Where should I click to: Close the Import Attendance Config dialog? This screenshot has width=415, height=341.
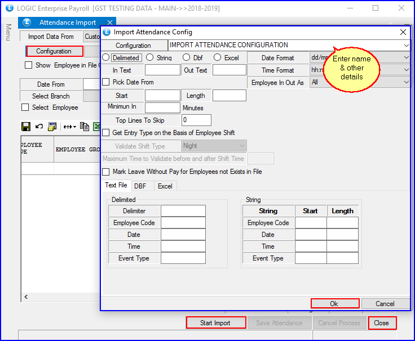pyautogui.click(x=403, y=32)
